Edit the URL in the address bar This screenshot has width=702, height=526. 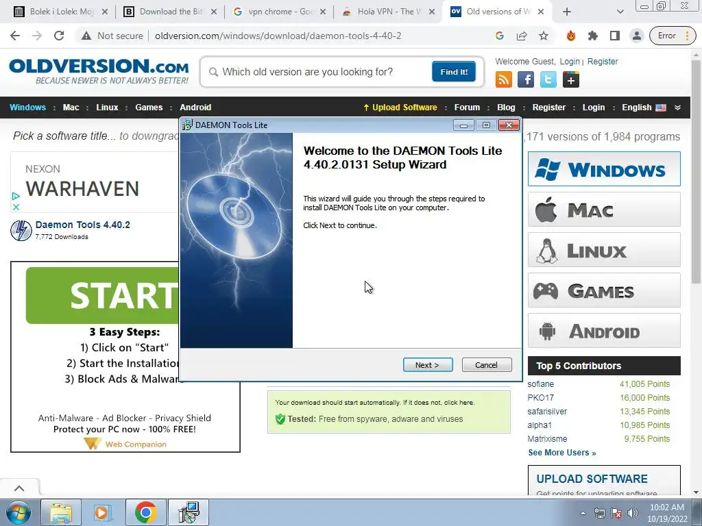[278, 36]
